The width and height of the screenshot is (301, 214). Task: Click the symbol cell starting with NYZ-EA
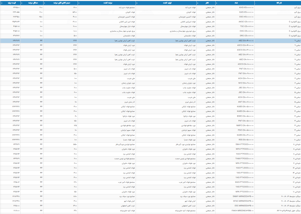click(235, 83)
